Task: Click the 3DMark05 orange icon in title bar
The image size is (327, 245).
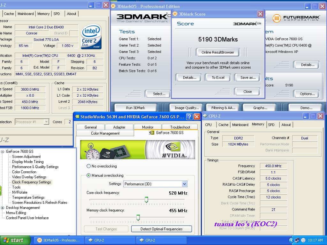Action: (x=113, y=6)
